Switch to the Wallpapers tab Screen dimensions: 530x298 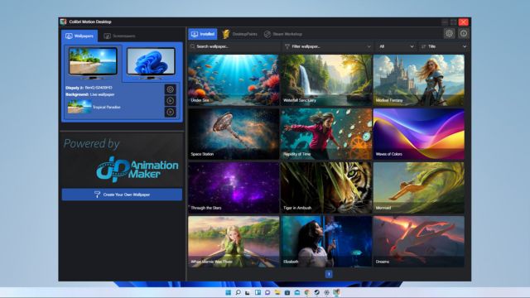[x=79, y=36]
